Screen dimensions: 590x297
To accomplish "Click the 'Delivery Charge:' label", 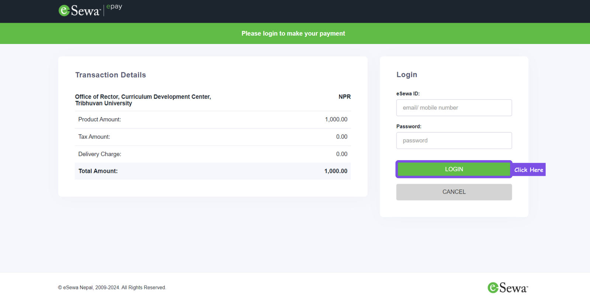I will tap(100, 154).
